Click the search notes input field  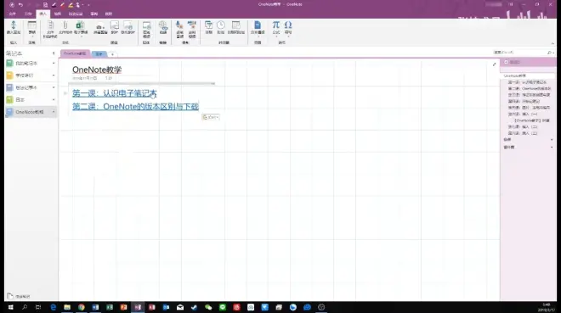[x=519, y=53]
